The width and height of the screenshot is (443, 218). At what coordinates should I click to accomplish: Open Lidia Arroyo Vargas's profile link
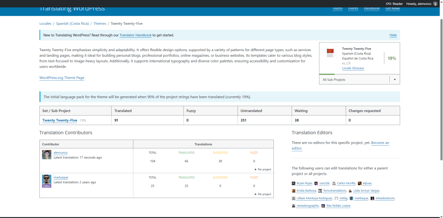[366, 191]
